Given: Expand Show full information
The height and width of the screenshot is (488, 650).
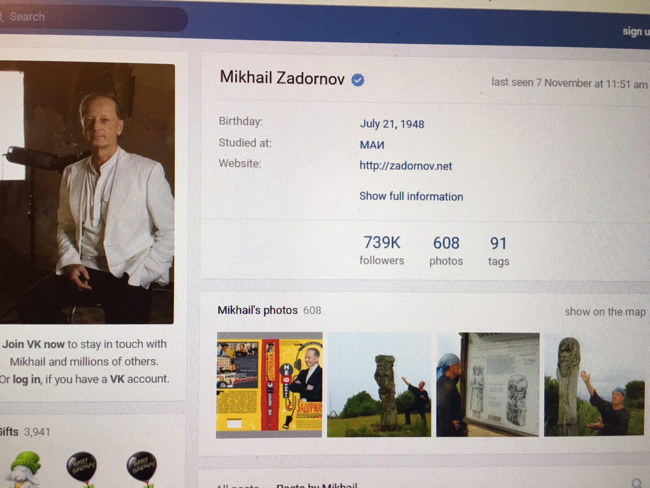Looking at the screenshot, I should pos(411,197).
